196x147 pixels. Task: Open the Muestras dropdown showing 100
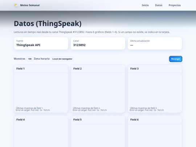(x=30, y=59)
